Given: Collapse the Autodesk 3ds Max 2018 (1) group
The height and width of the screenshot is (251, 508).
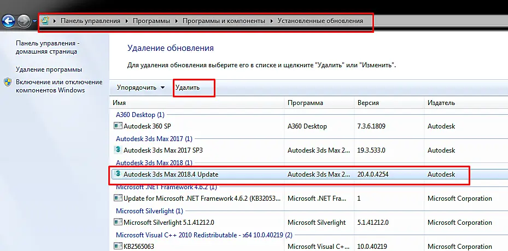Looking at the screenshot, I should [154, 162].
